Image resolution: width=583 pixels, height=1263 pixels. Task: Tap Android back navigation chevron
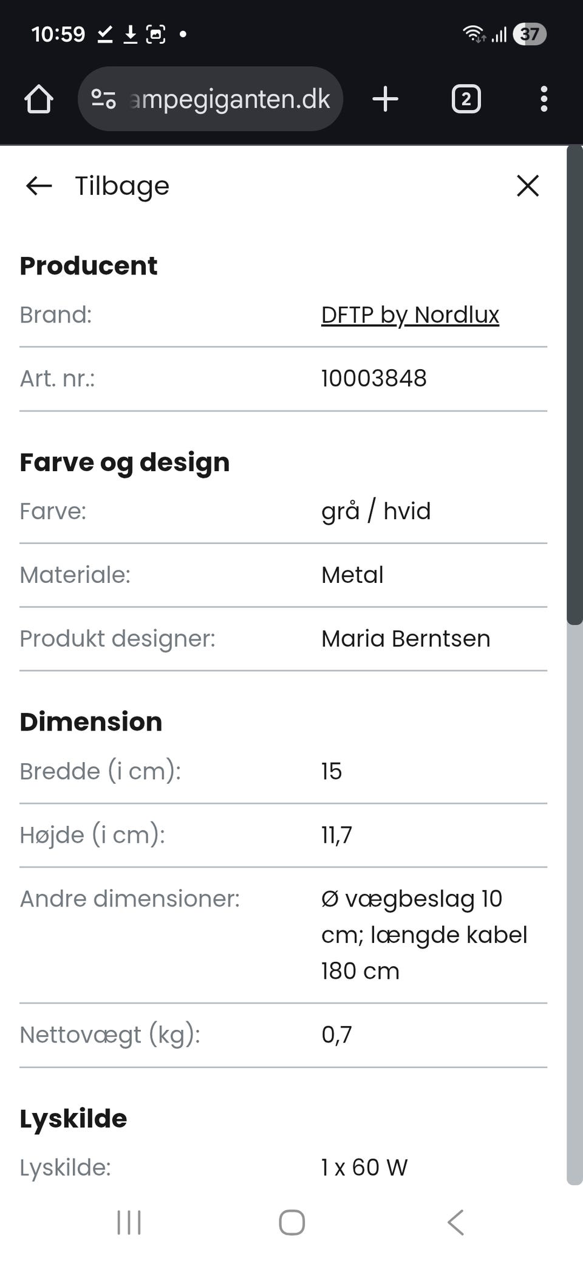[x=455, y=1222]
